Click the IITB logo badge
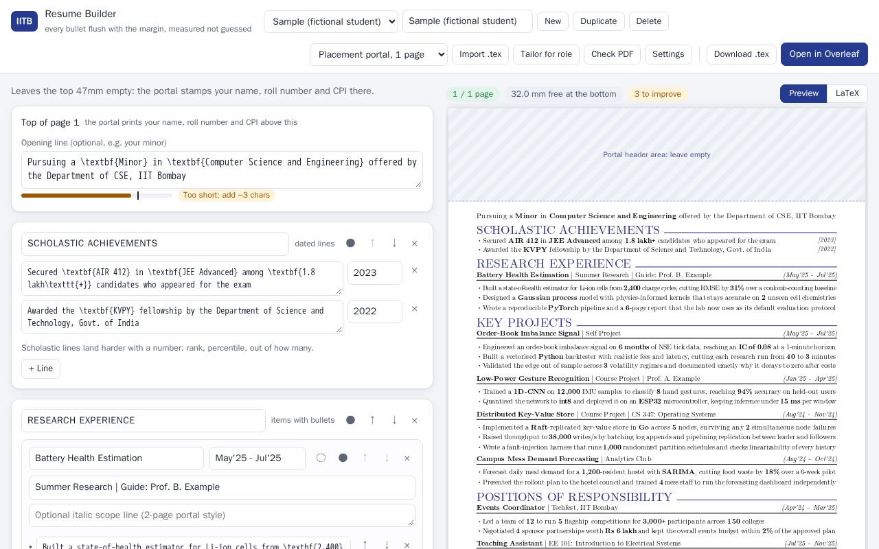The height and width of the screenshot is (549, 879). pyautogui.click(x=24, y=21)
